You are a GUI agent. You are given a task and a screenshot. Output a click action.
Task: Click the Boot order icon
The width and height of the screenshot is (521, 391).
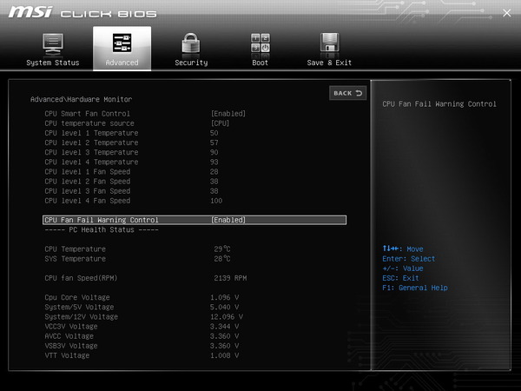pyautogui.click(x=260, y=44)
